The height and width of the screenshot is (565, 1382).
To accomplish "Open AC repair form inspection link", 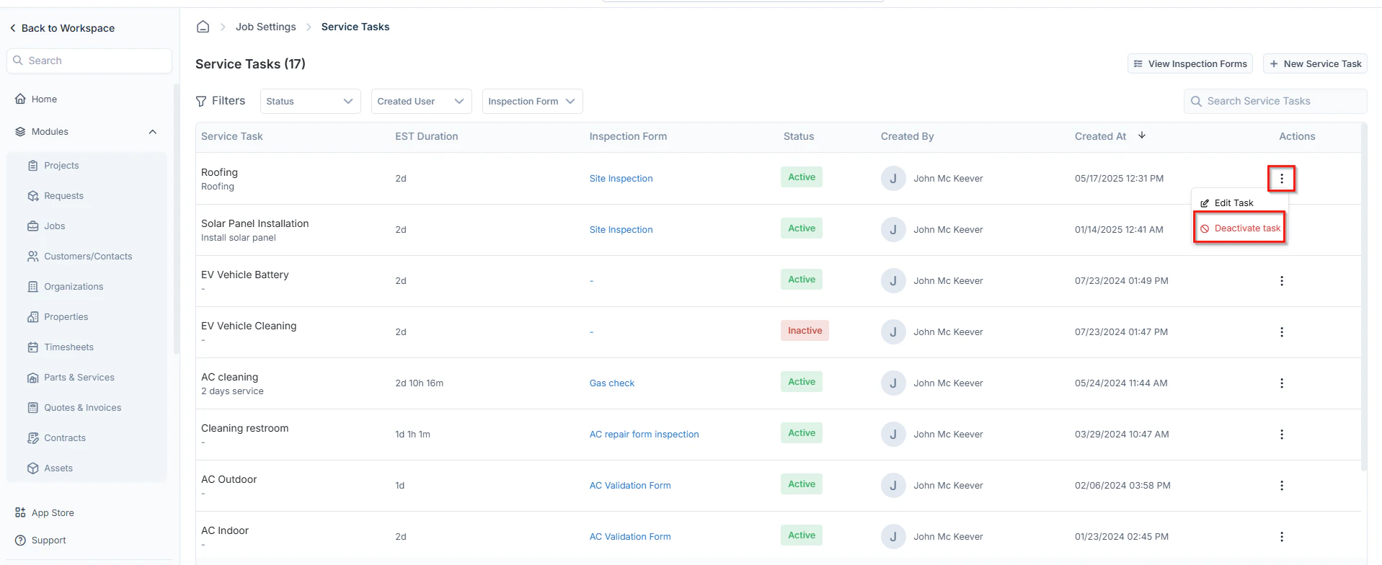I will 644,435.
